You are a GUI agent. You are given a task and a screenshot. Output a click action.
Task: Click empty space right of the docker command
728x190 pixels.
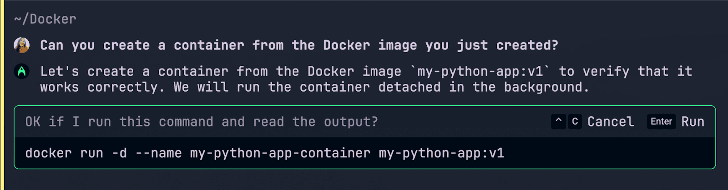point(610,153)
